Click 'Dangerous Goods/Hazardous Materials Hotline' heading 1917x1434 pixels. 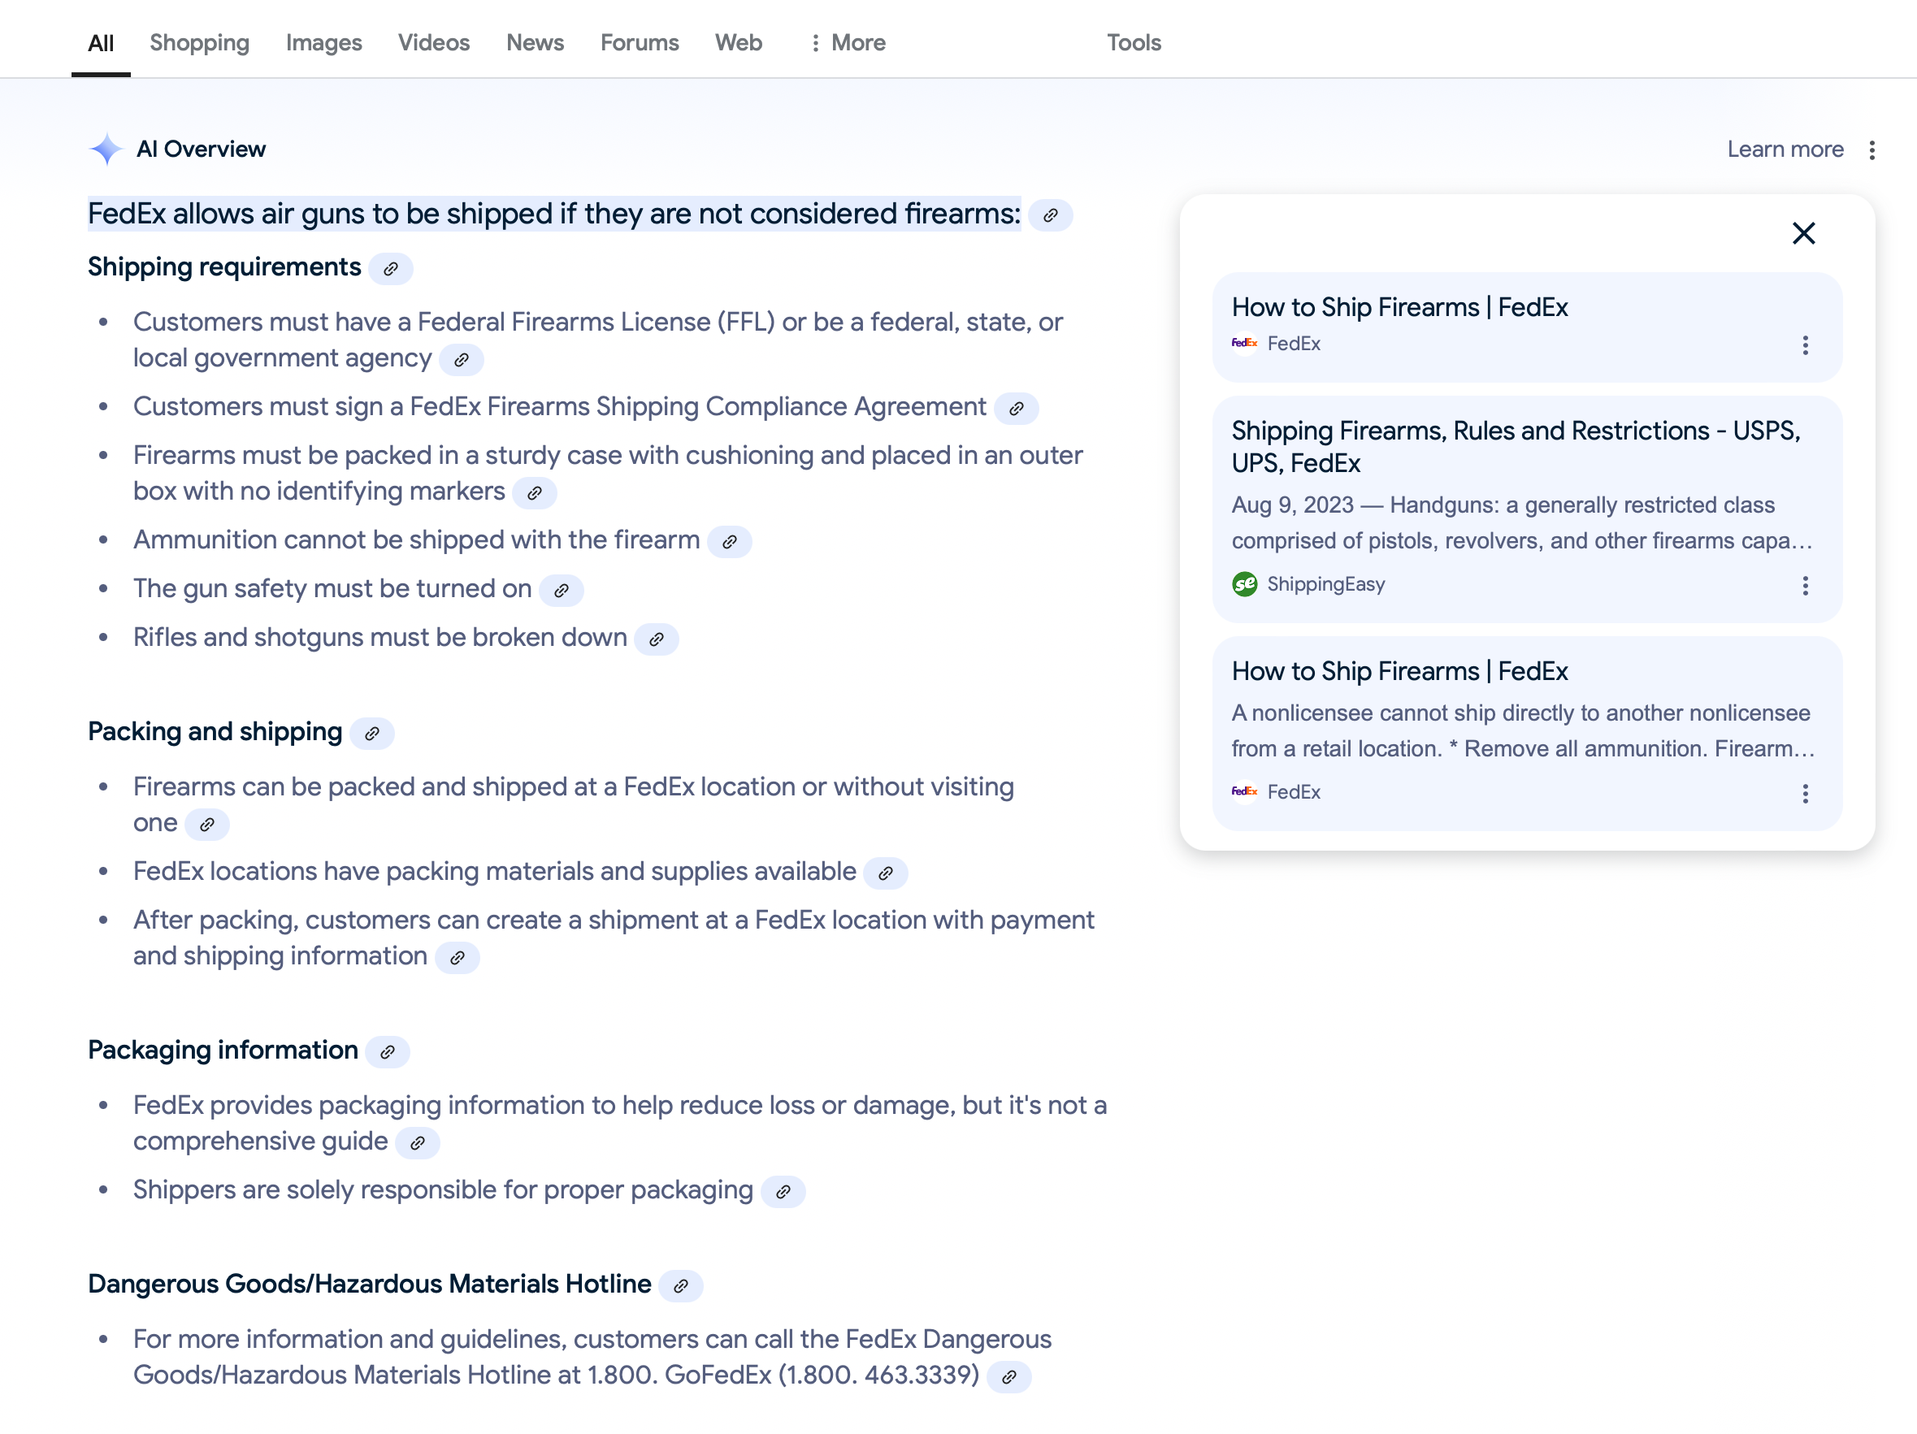369,1283
